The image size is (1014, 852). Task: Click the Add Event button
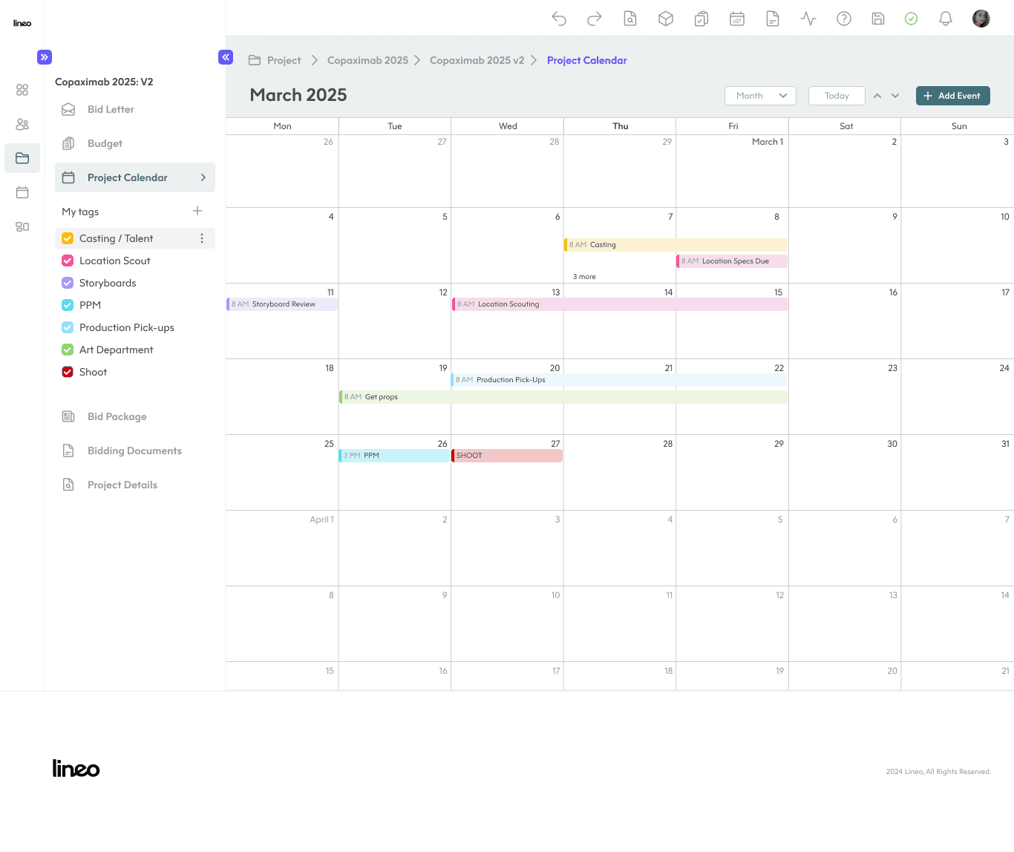point(953,96)
